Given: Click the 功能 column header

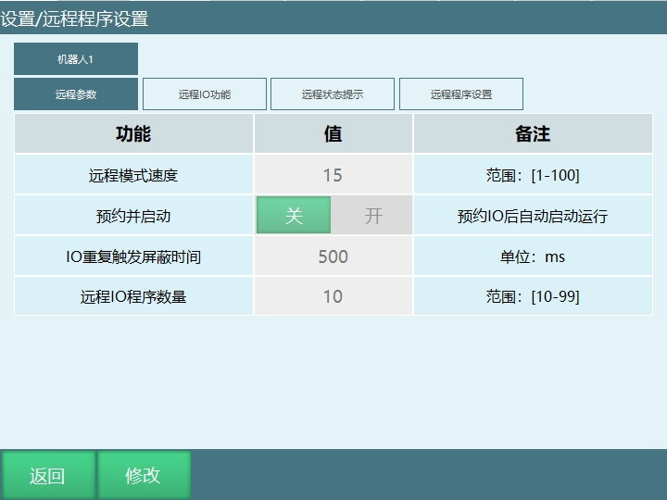Looking at the screenshot, I should (x=133, y=134).
